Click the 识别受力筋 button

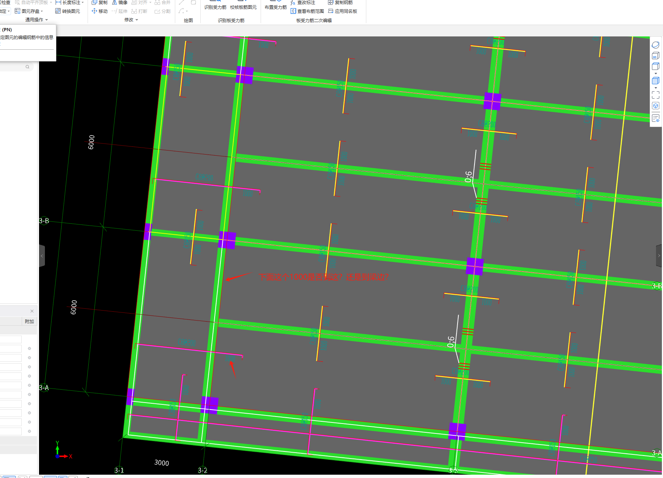point(215,5)
